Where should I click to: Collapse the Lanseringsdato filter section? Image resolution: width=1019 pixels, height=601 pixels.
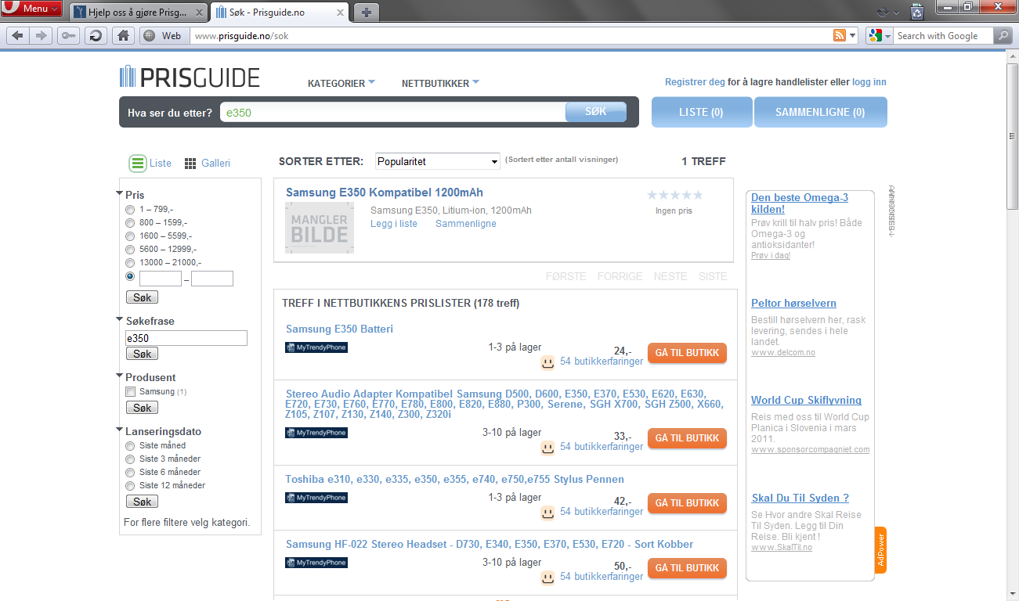(x=120, y=430)
